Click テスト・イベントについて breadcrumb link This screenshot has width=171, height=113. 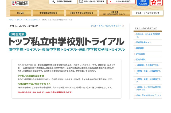[27, 20]
